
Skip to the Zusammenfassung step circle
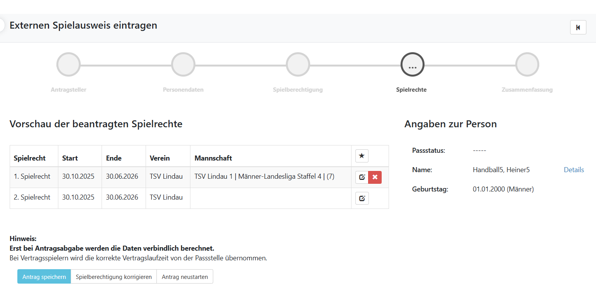tap(527, 64)
